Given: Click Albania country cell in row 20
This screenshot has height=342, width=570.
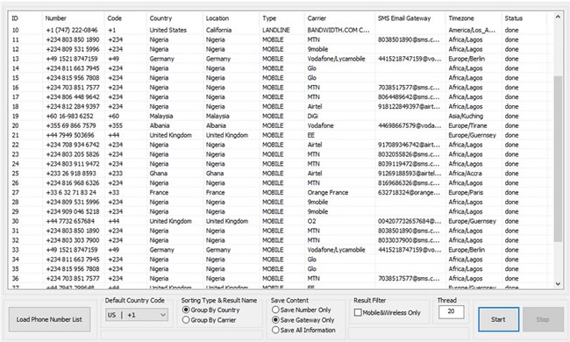Looking at the screenshot, I should tap(160, 125).
